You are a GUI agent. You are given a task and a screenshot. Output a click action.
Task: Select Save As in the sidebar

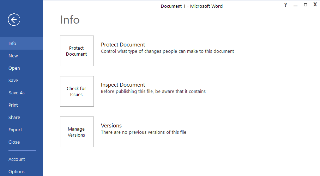tap(17, 93)
